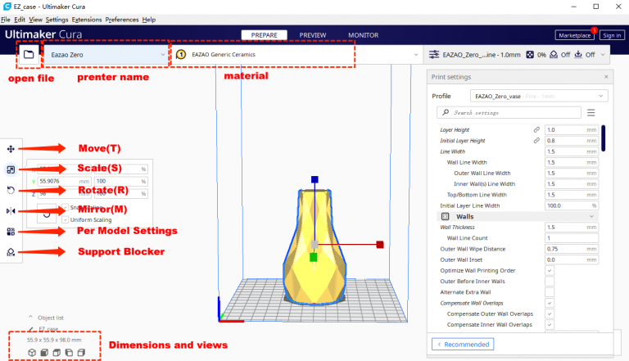The width and height of the screenshot is (629, 361).
Task: Toggle Compensate Outer Wall Overlaps checkbox
Action: pyautogui.click(x=550, y=314)
